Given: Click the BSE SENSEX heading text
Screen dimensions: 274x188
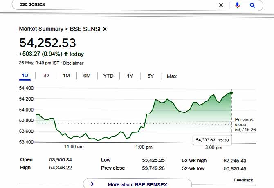Looking at the screenshot, I should 88,29.
